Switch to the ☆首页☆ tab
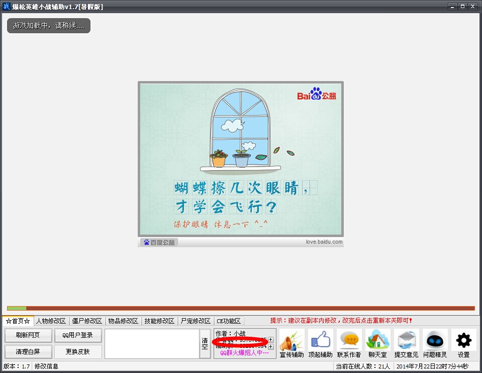Viewport: 482px width, 373px height. coord(18,321)
